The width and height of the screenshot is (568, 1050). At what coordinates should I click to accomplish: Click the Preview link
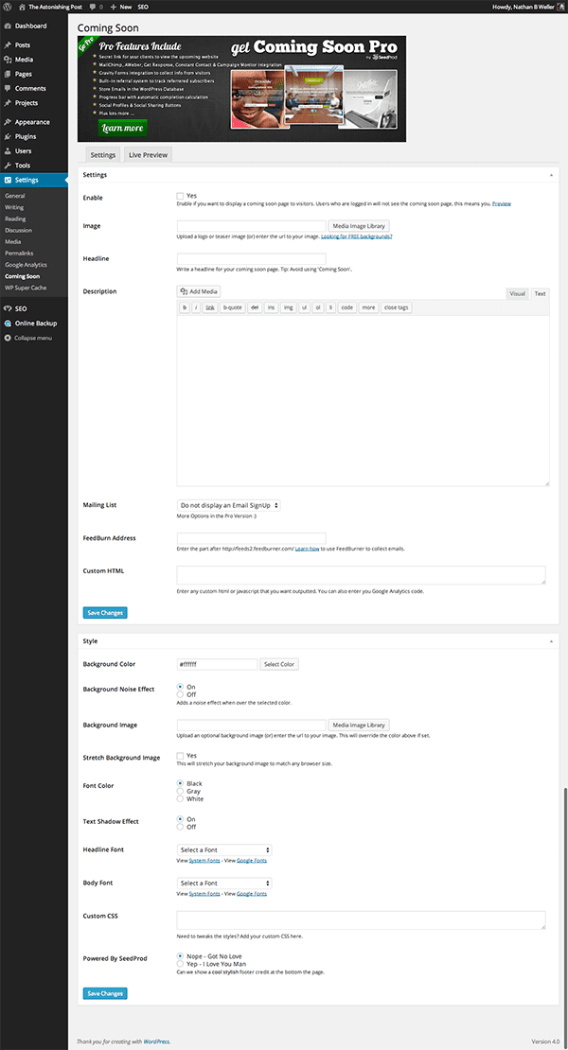502,203
